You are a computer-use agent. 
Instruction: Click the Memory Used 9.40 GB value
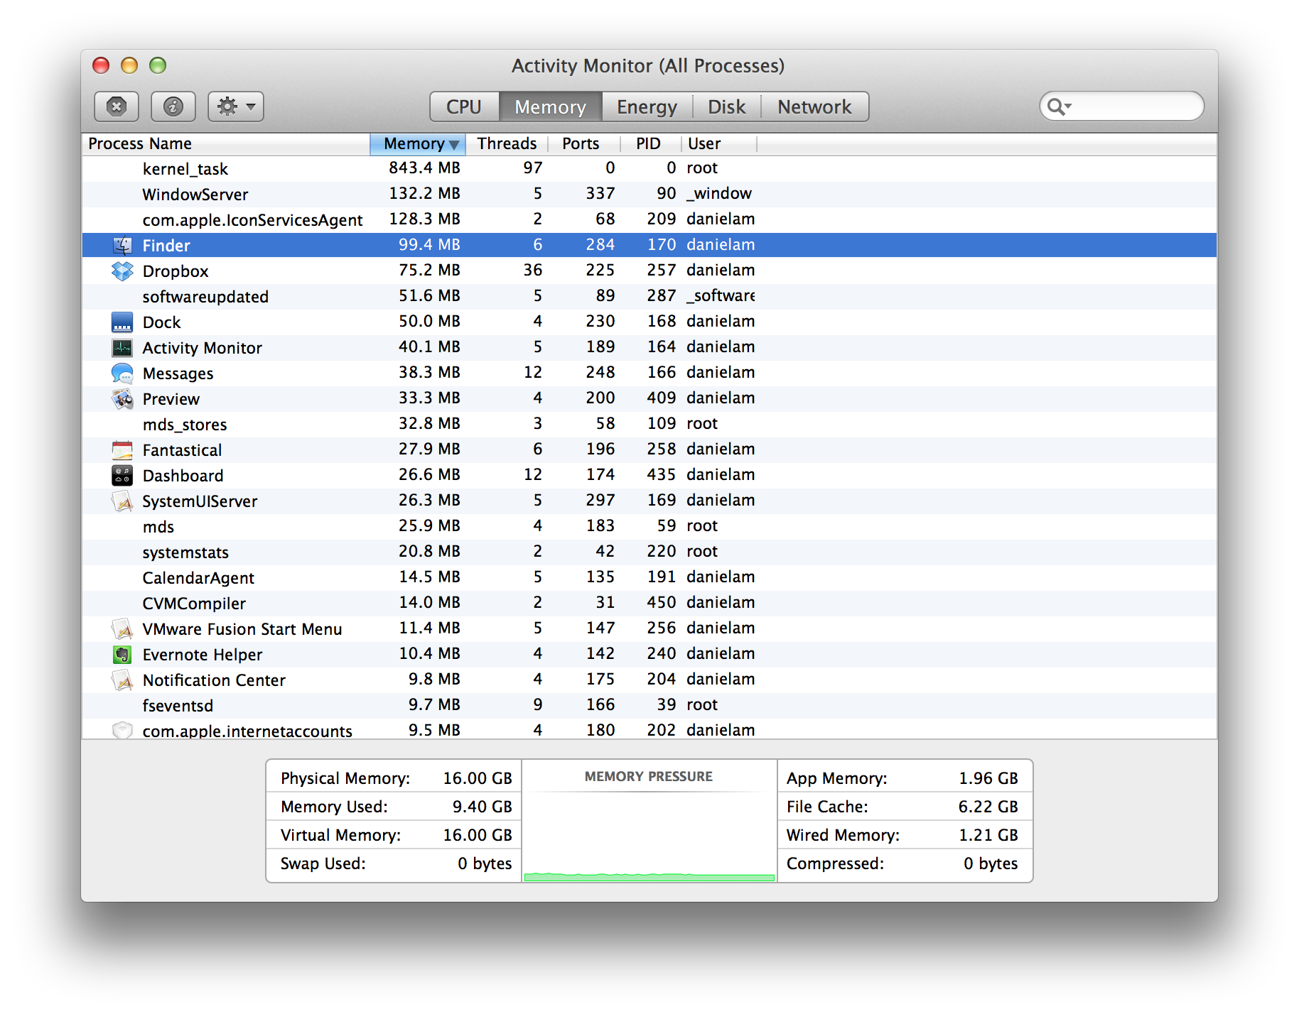click(483, 807)
